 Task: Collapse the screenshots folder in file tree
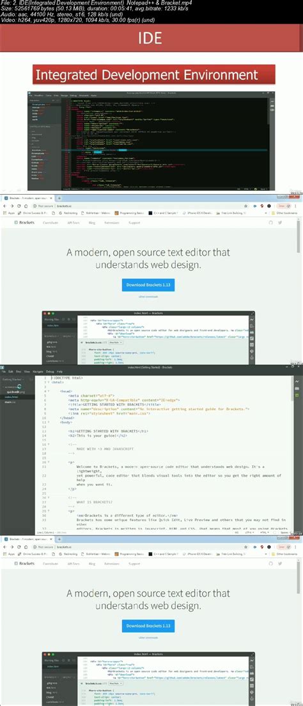(4, 387)
